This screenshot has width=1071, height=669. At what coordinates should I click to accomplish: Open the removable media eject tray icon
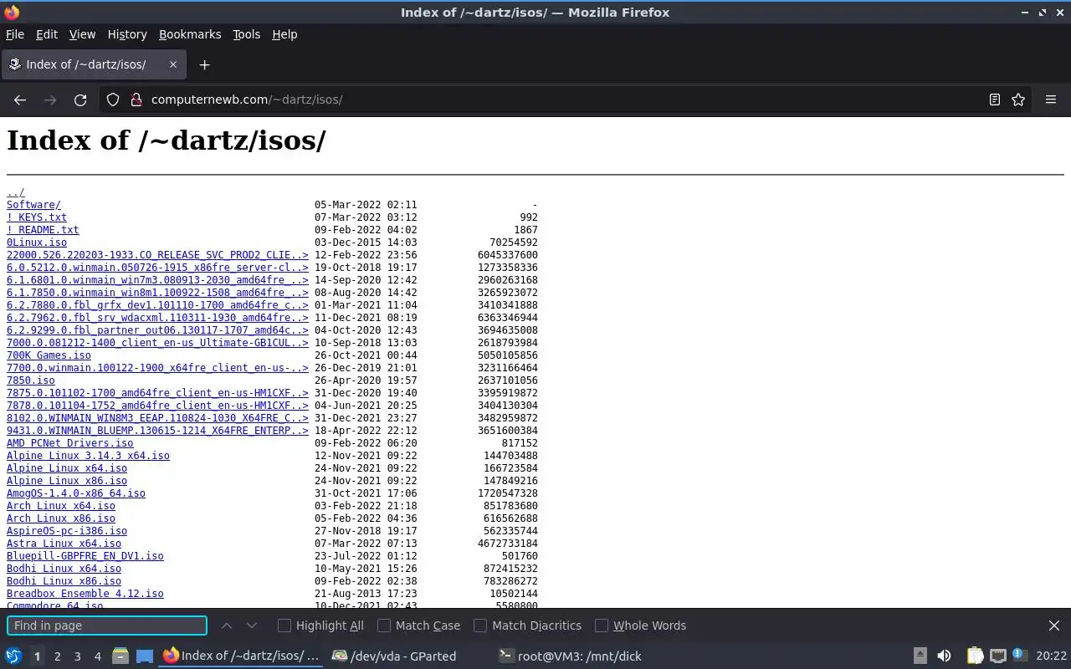click(920, 656)
